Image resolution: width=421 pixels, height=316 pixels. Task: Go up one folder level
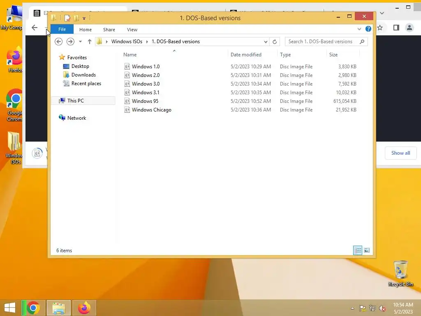tap(89, 42)
